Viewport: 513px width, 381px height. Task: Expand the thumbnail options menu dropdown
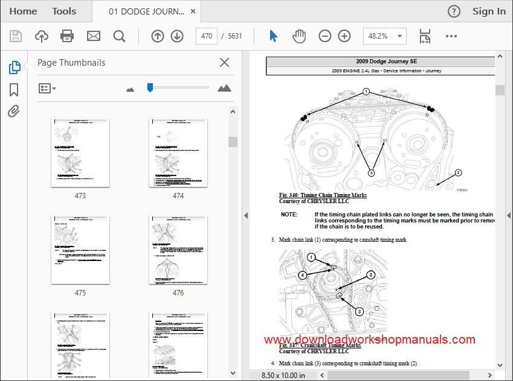tap(47, 89)
